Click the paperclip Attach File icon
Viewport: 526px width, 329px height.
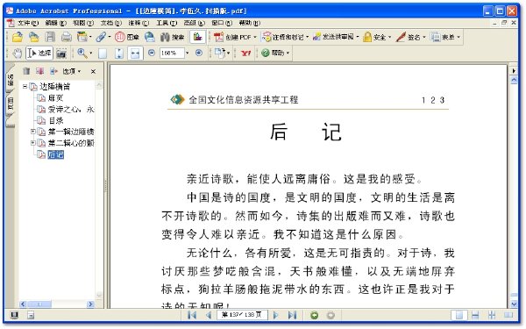point(101,37)
